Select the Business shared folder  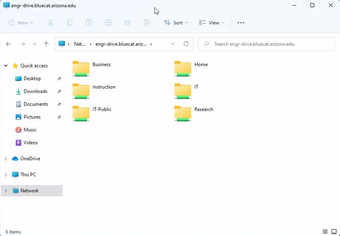92,69
